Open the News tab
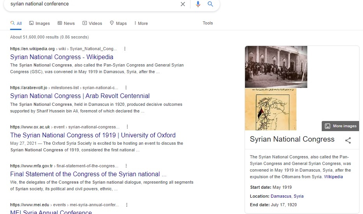This screenshot has width=363, height=214. (x=66, y=23)
